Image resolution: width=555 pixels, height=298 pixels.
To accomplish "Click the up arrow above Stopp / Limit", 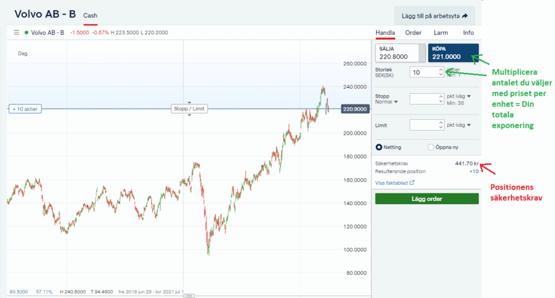I will (189, 102).
